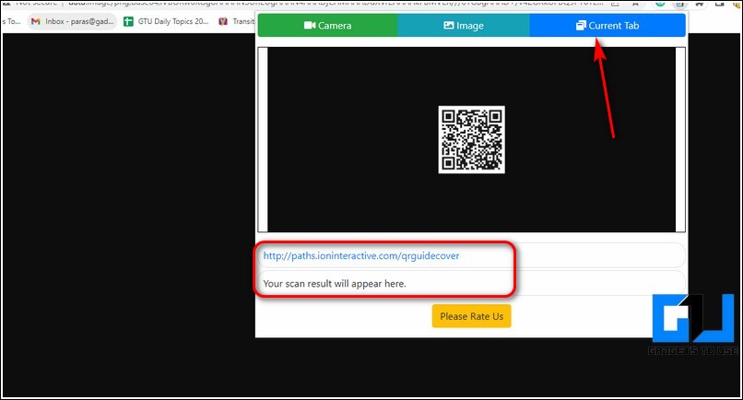Select the Current Tab scan option
Viewport: 743px width, 400px height.
point(607,26)
